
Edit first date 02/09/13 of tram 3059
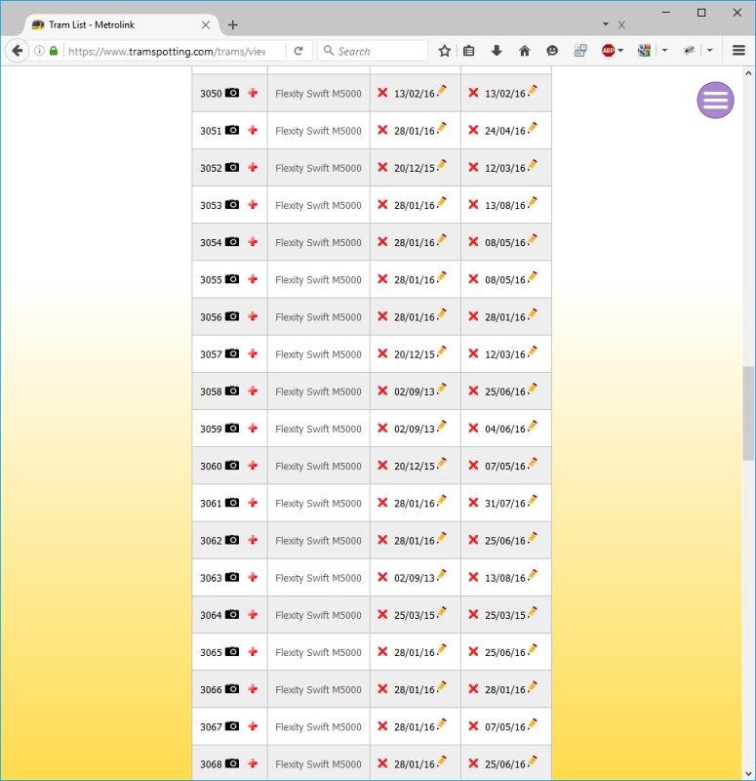pos(442,427)
